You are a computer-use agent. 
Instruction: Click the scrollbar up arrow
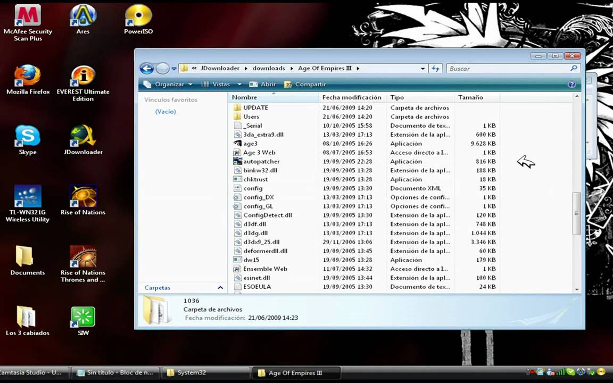[577, 96]
